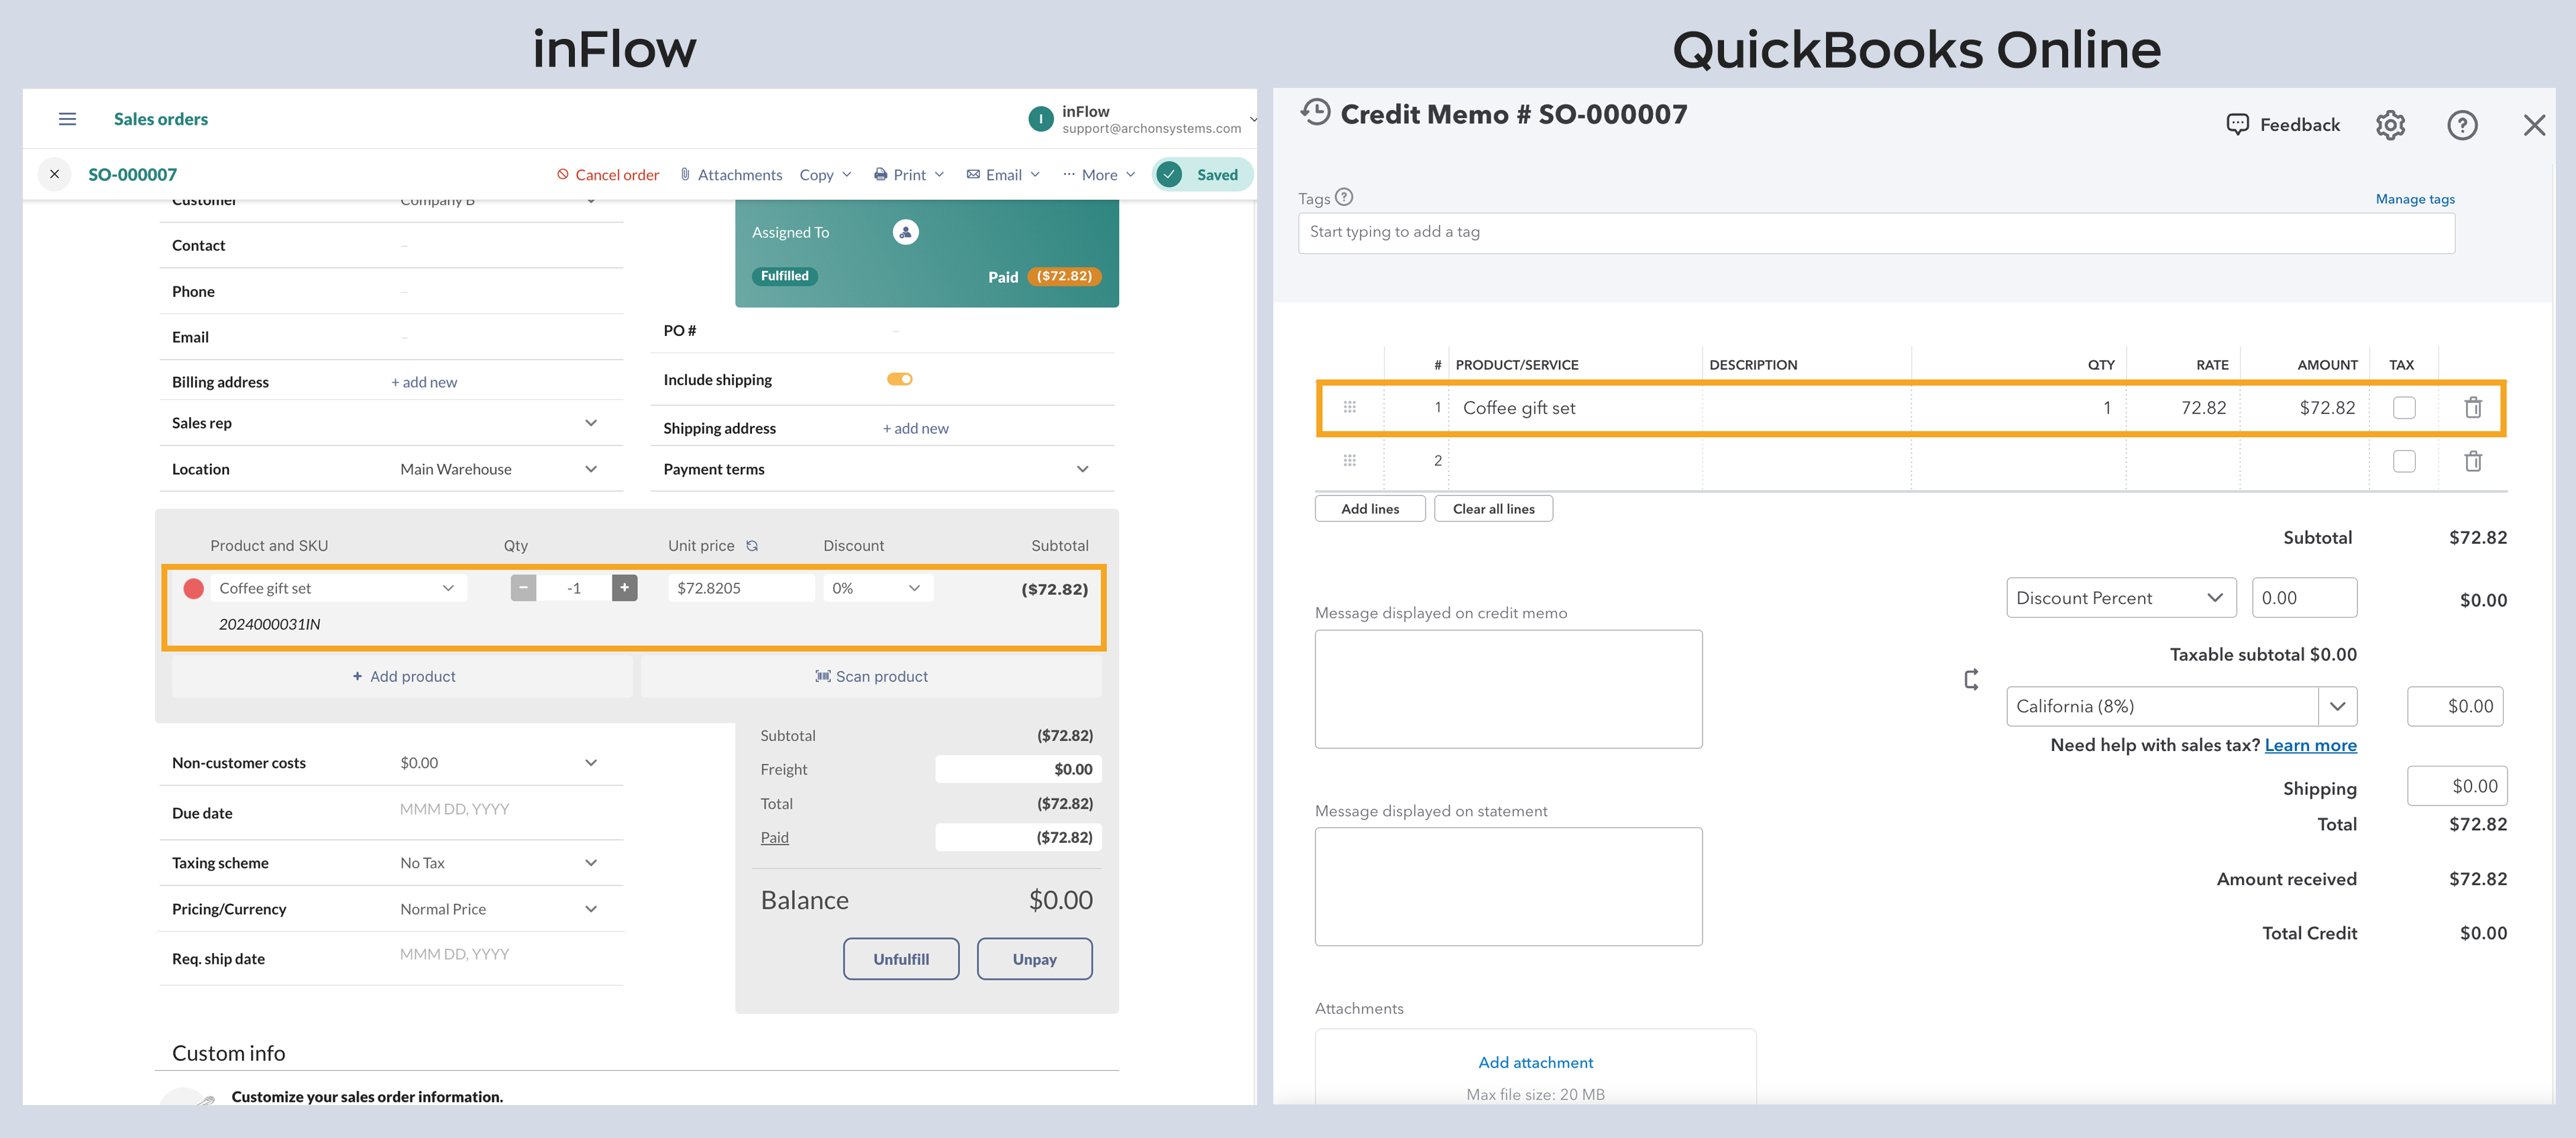Check the Tax checkbox for Coffee gift set
The width and height of the screenshot is (2576, 1138).
[x=2405, y=407]
